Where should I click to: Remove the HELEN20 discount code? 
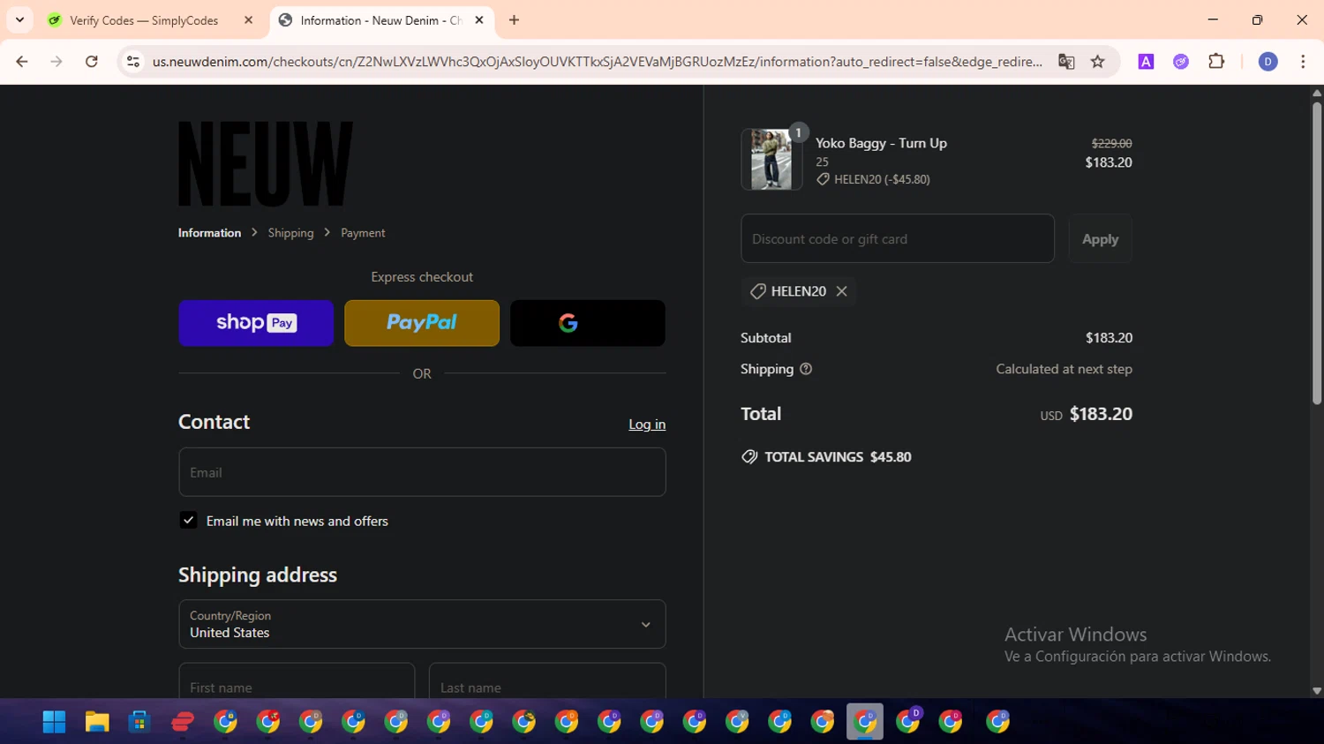click(x=841, y=291)
